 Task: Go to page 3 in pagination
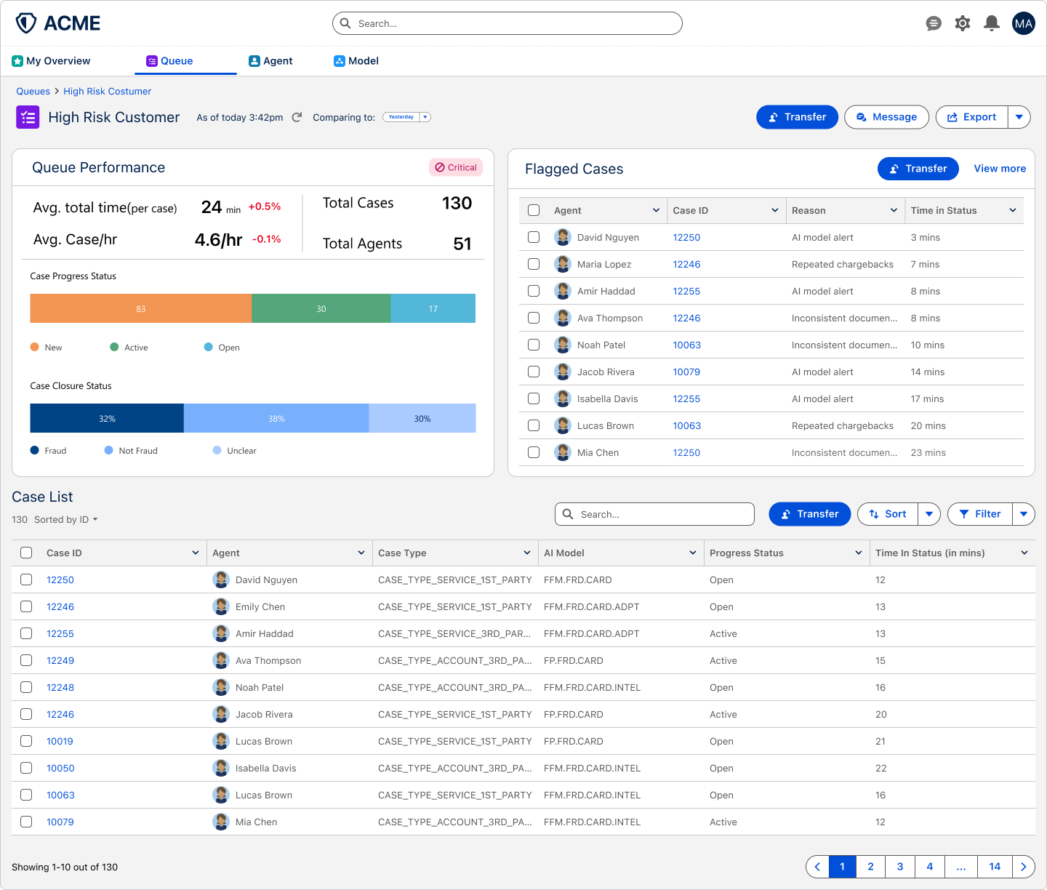tap(900, 867)
